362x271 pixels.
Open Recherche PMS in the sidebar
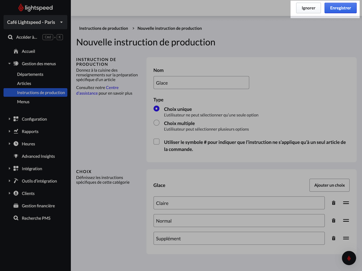point(36,218)
